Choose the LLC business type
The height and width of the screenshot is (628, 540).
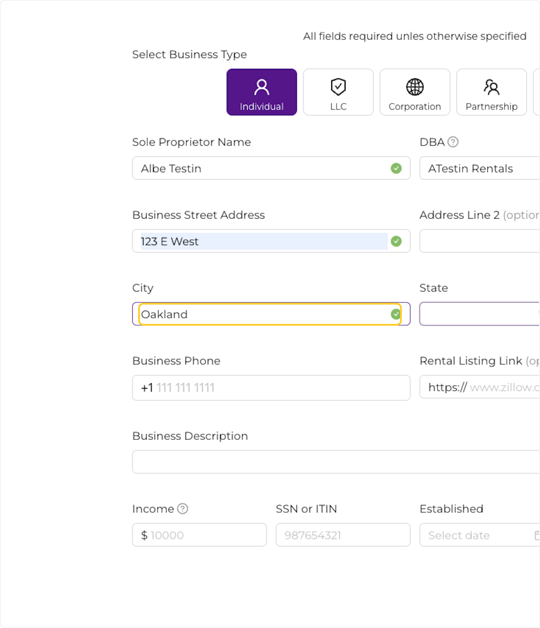pos(338,92)
